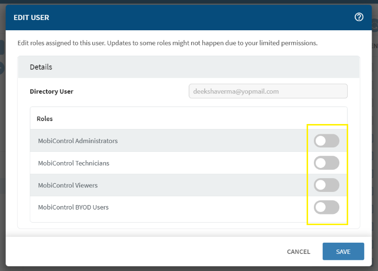This screenshot has height=271, width=378.
Task: Switch on MobiControl BYOD Users role
Action: coord(326,207)
